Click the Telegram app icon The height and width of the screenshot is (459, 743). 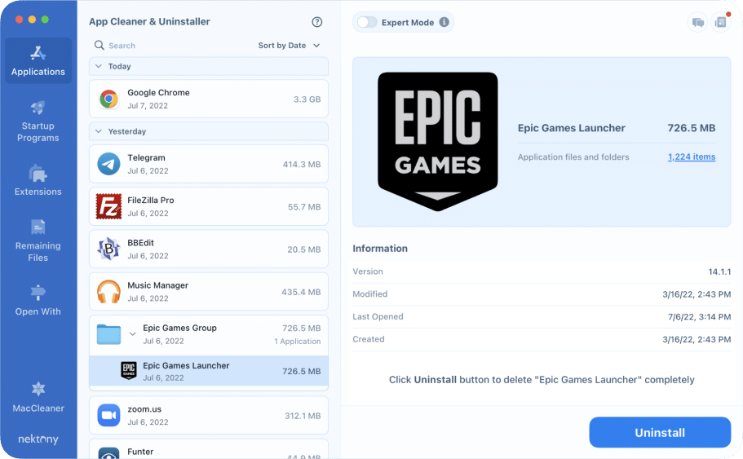108,164
